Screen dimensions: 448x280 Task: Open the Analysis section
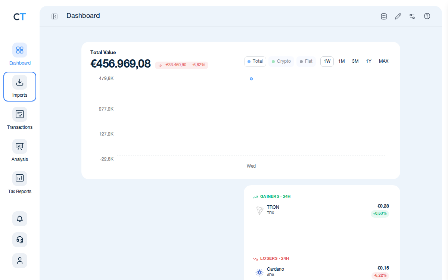20,151
